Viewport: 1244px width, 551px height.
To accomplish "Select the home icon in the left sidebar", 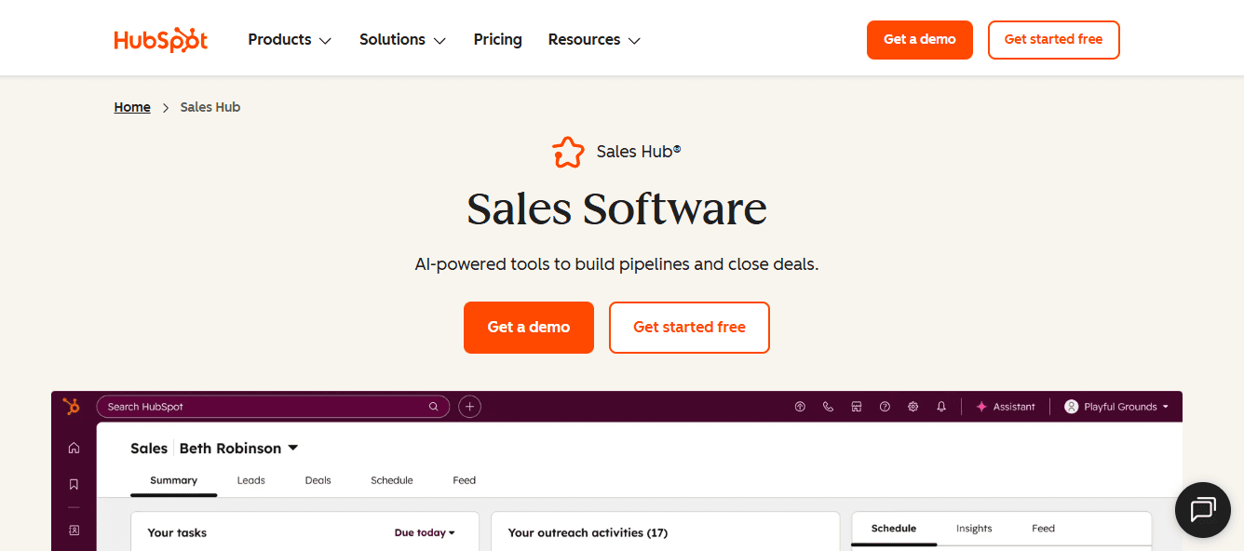I will point(74,447).
